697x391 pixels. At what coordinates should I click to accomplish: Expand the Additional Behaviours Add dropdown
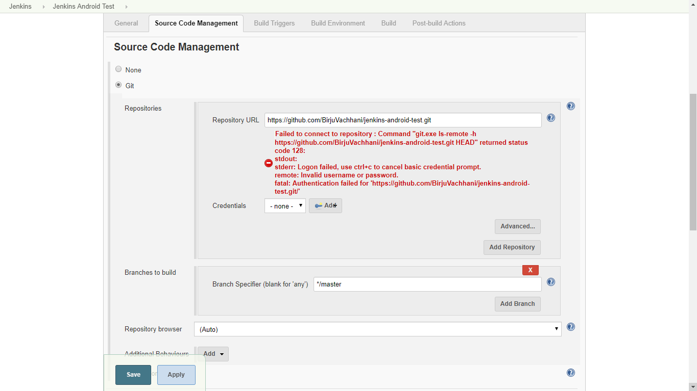(212, 353)
